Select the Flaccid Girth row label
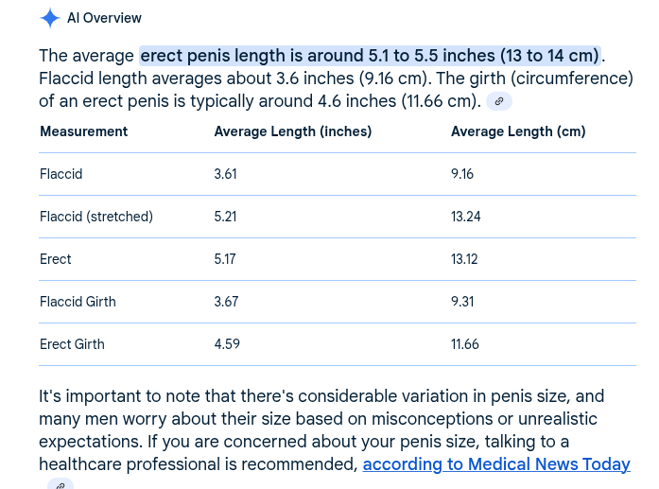This screenshot has height=489, width=659. tap(78, 302)
